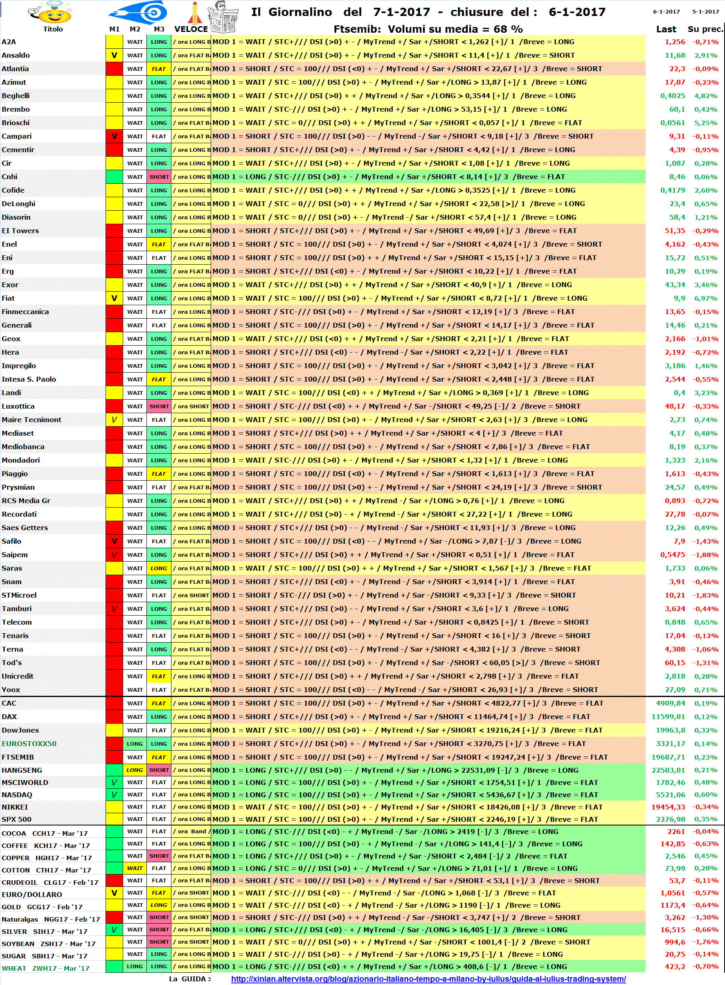Click the V-marked M1 cell for SILVER
This screenshot has width=725, height=985.
click(x=114, y=930)
